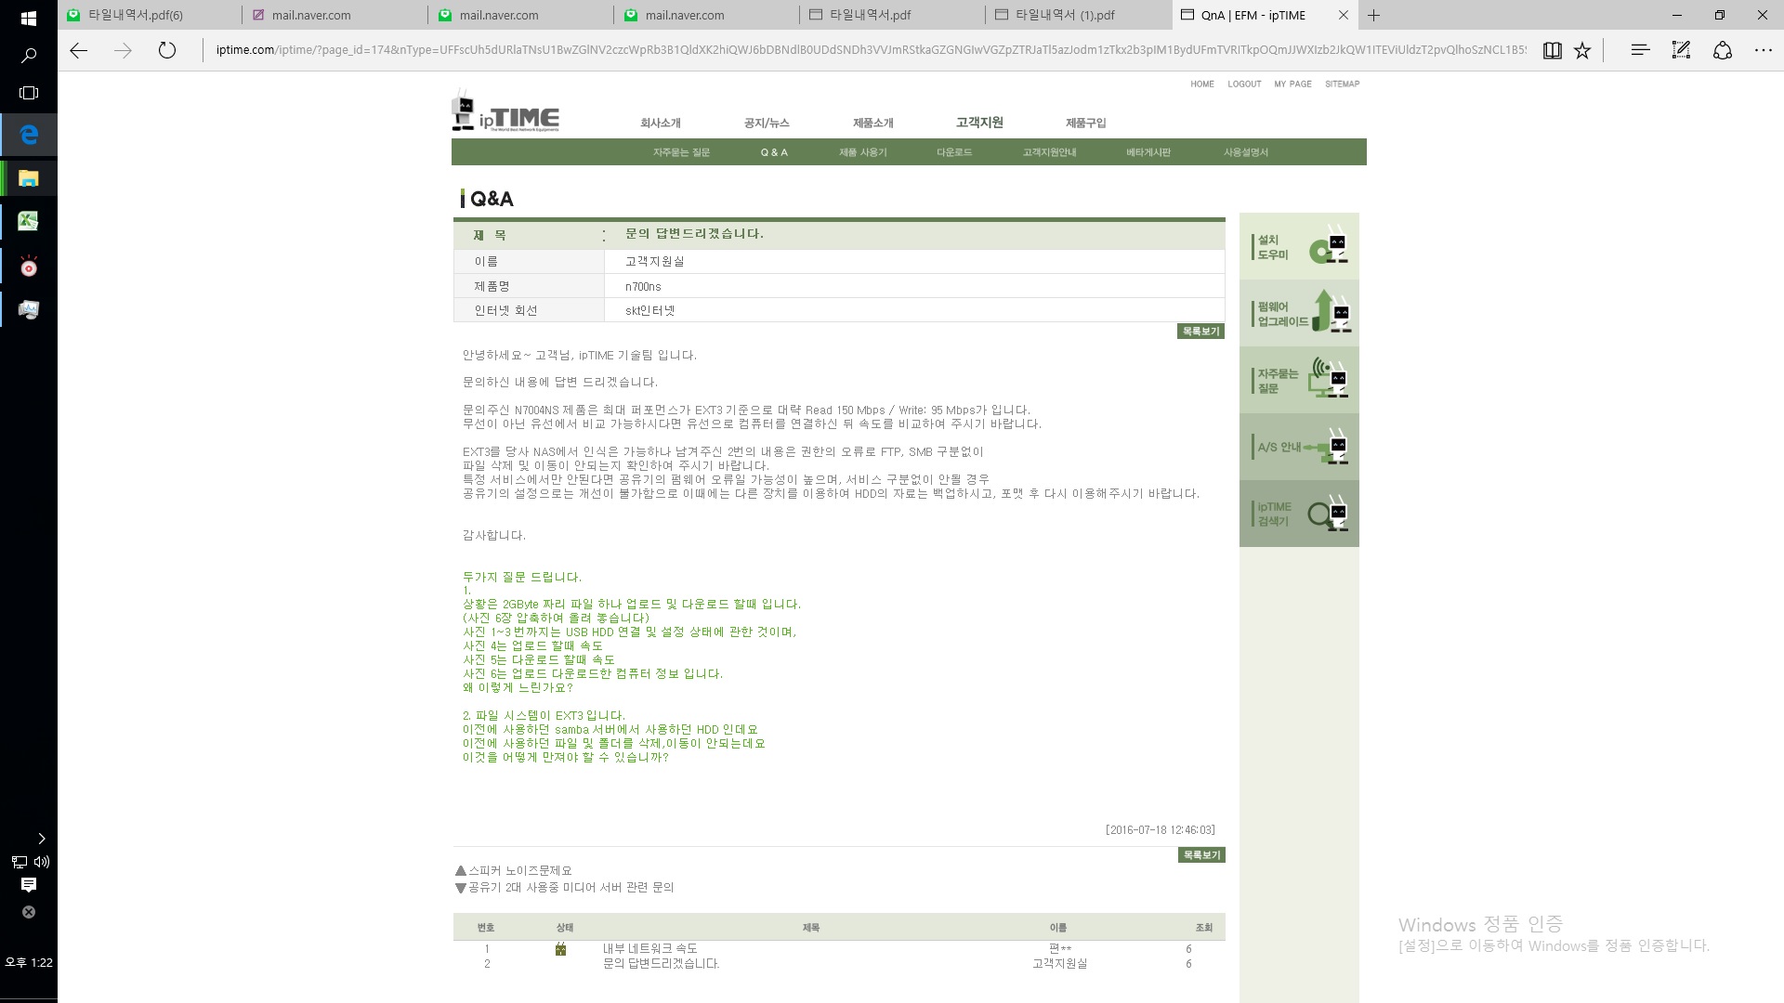Click the browser address bar
Image resolution: width=1784 pixels, height=1003 pixels.
click(x=869, y=50)
